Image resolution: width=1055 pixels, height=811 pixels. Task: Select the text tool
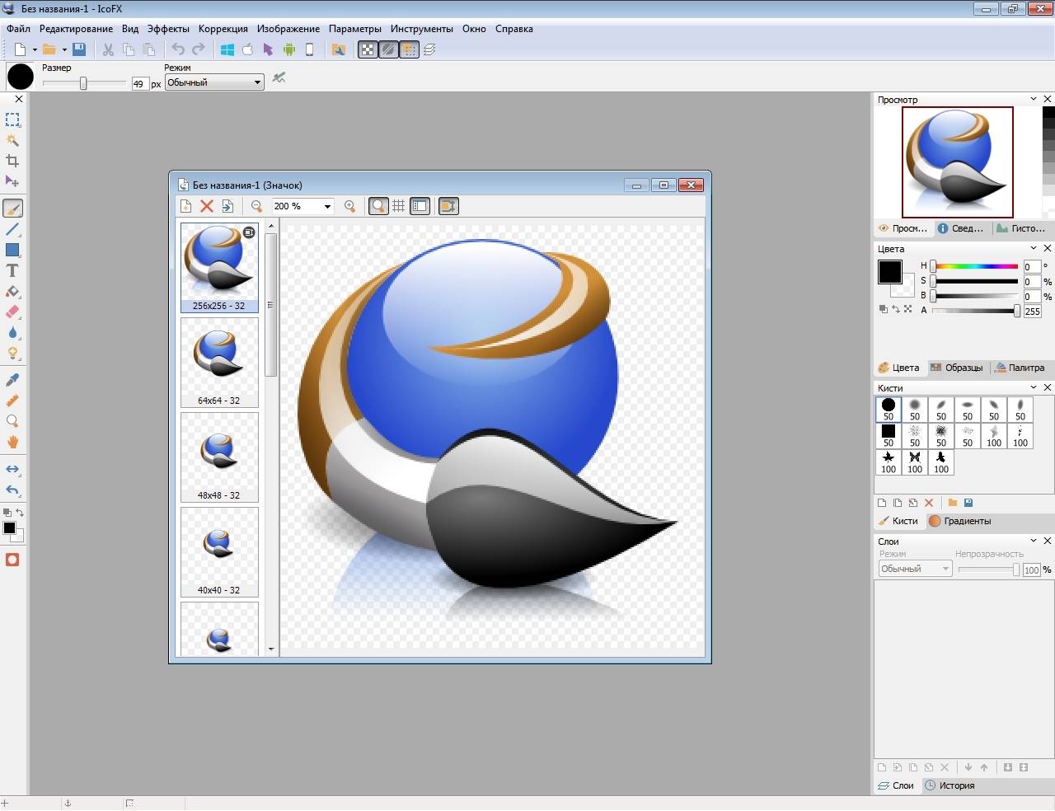click(x=12, y=271)
